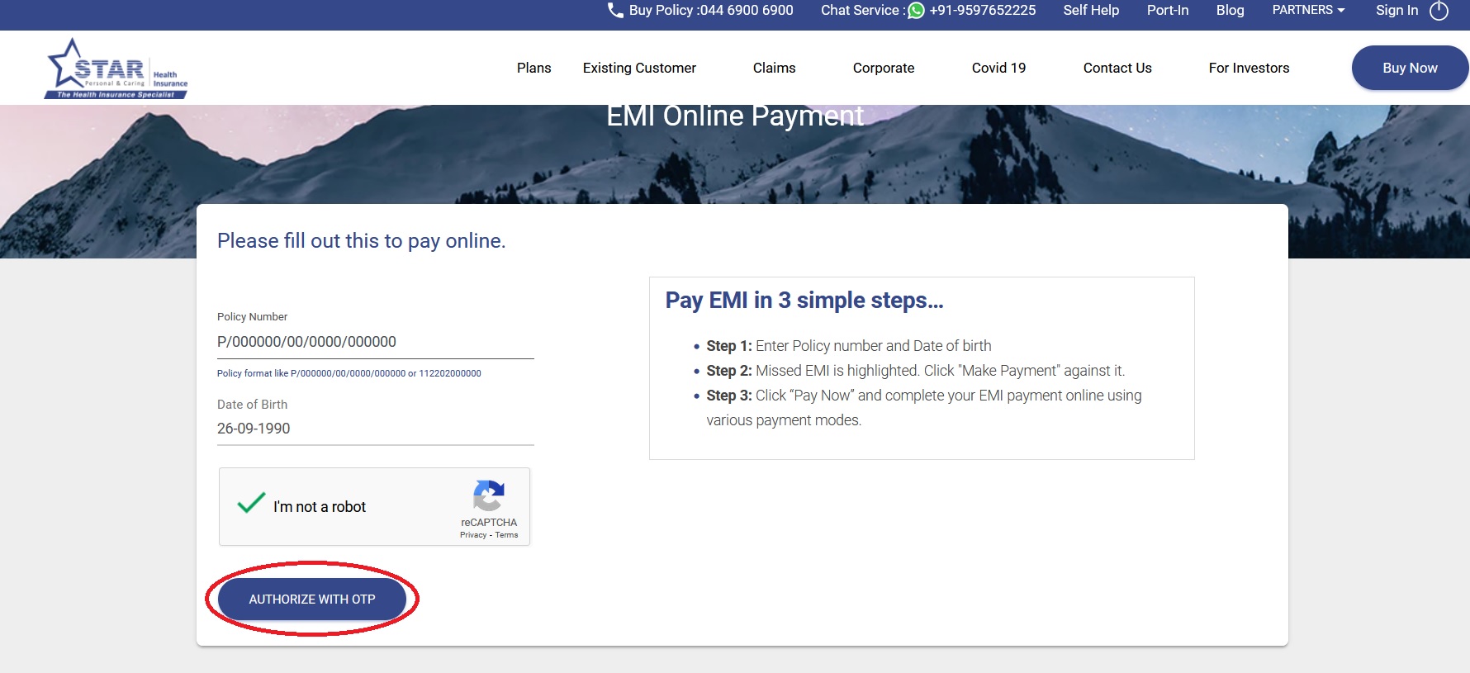Open the Plans menu
1470x673 pixels.
[533, 68]
